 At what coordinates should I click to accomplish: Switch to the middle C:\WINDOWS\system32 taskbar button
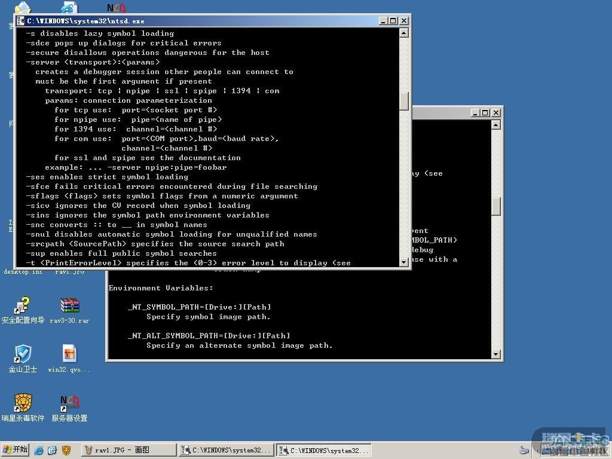point(227,450)
